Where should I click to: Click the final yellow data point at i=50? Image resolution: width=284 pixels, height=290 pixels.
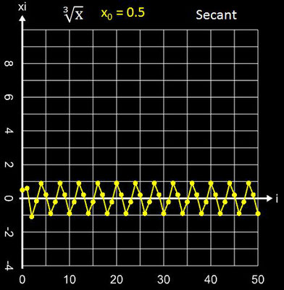[258, 214]
